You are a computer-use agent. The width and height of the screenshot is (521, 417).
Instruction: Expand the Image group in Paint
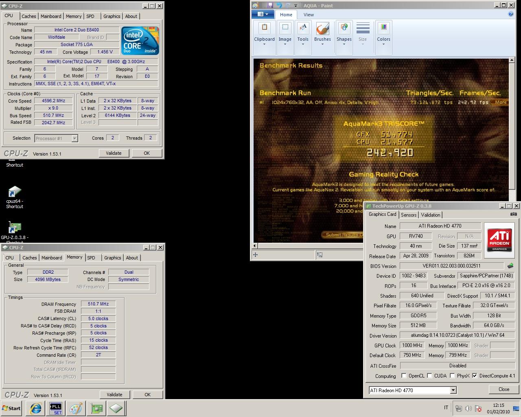click(x=285, y=37)
